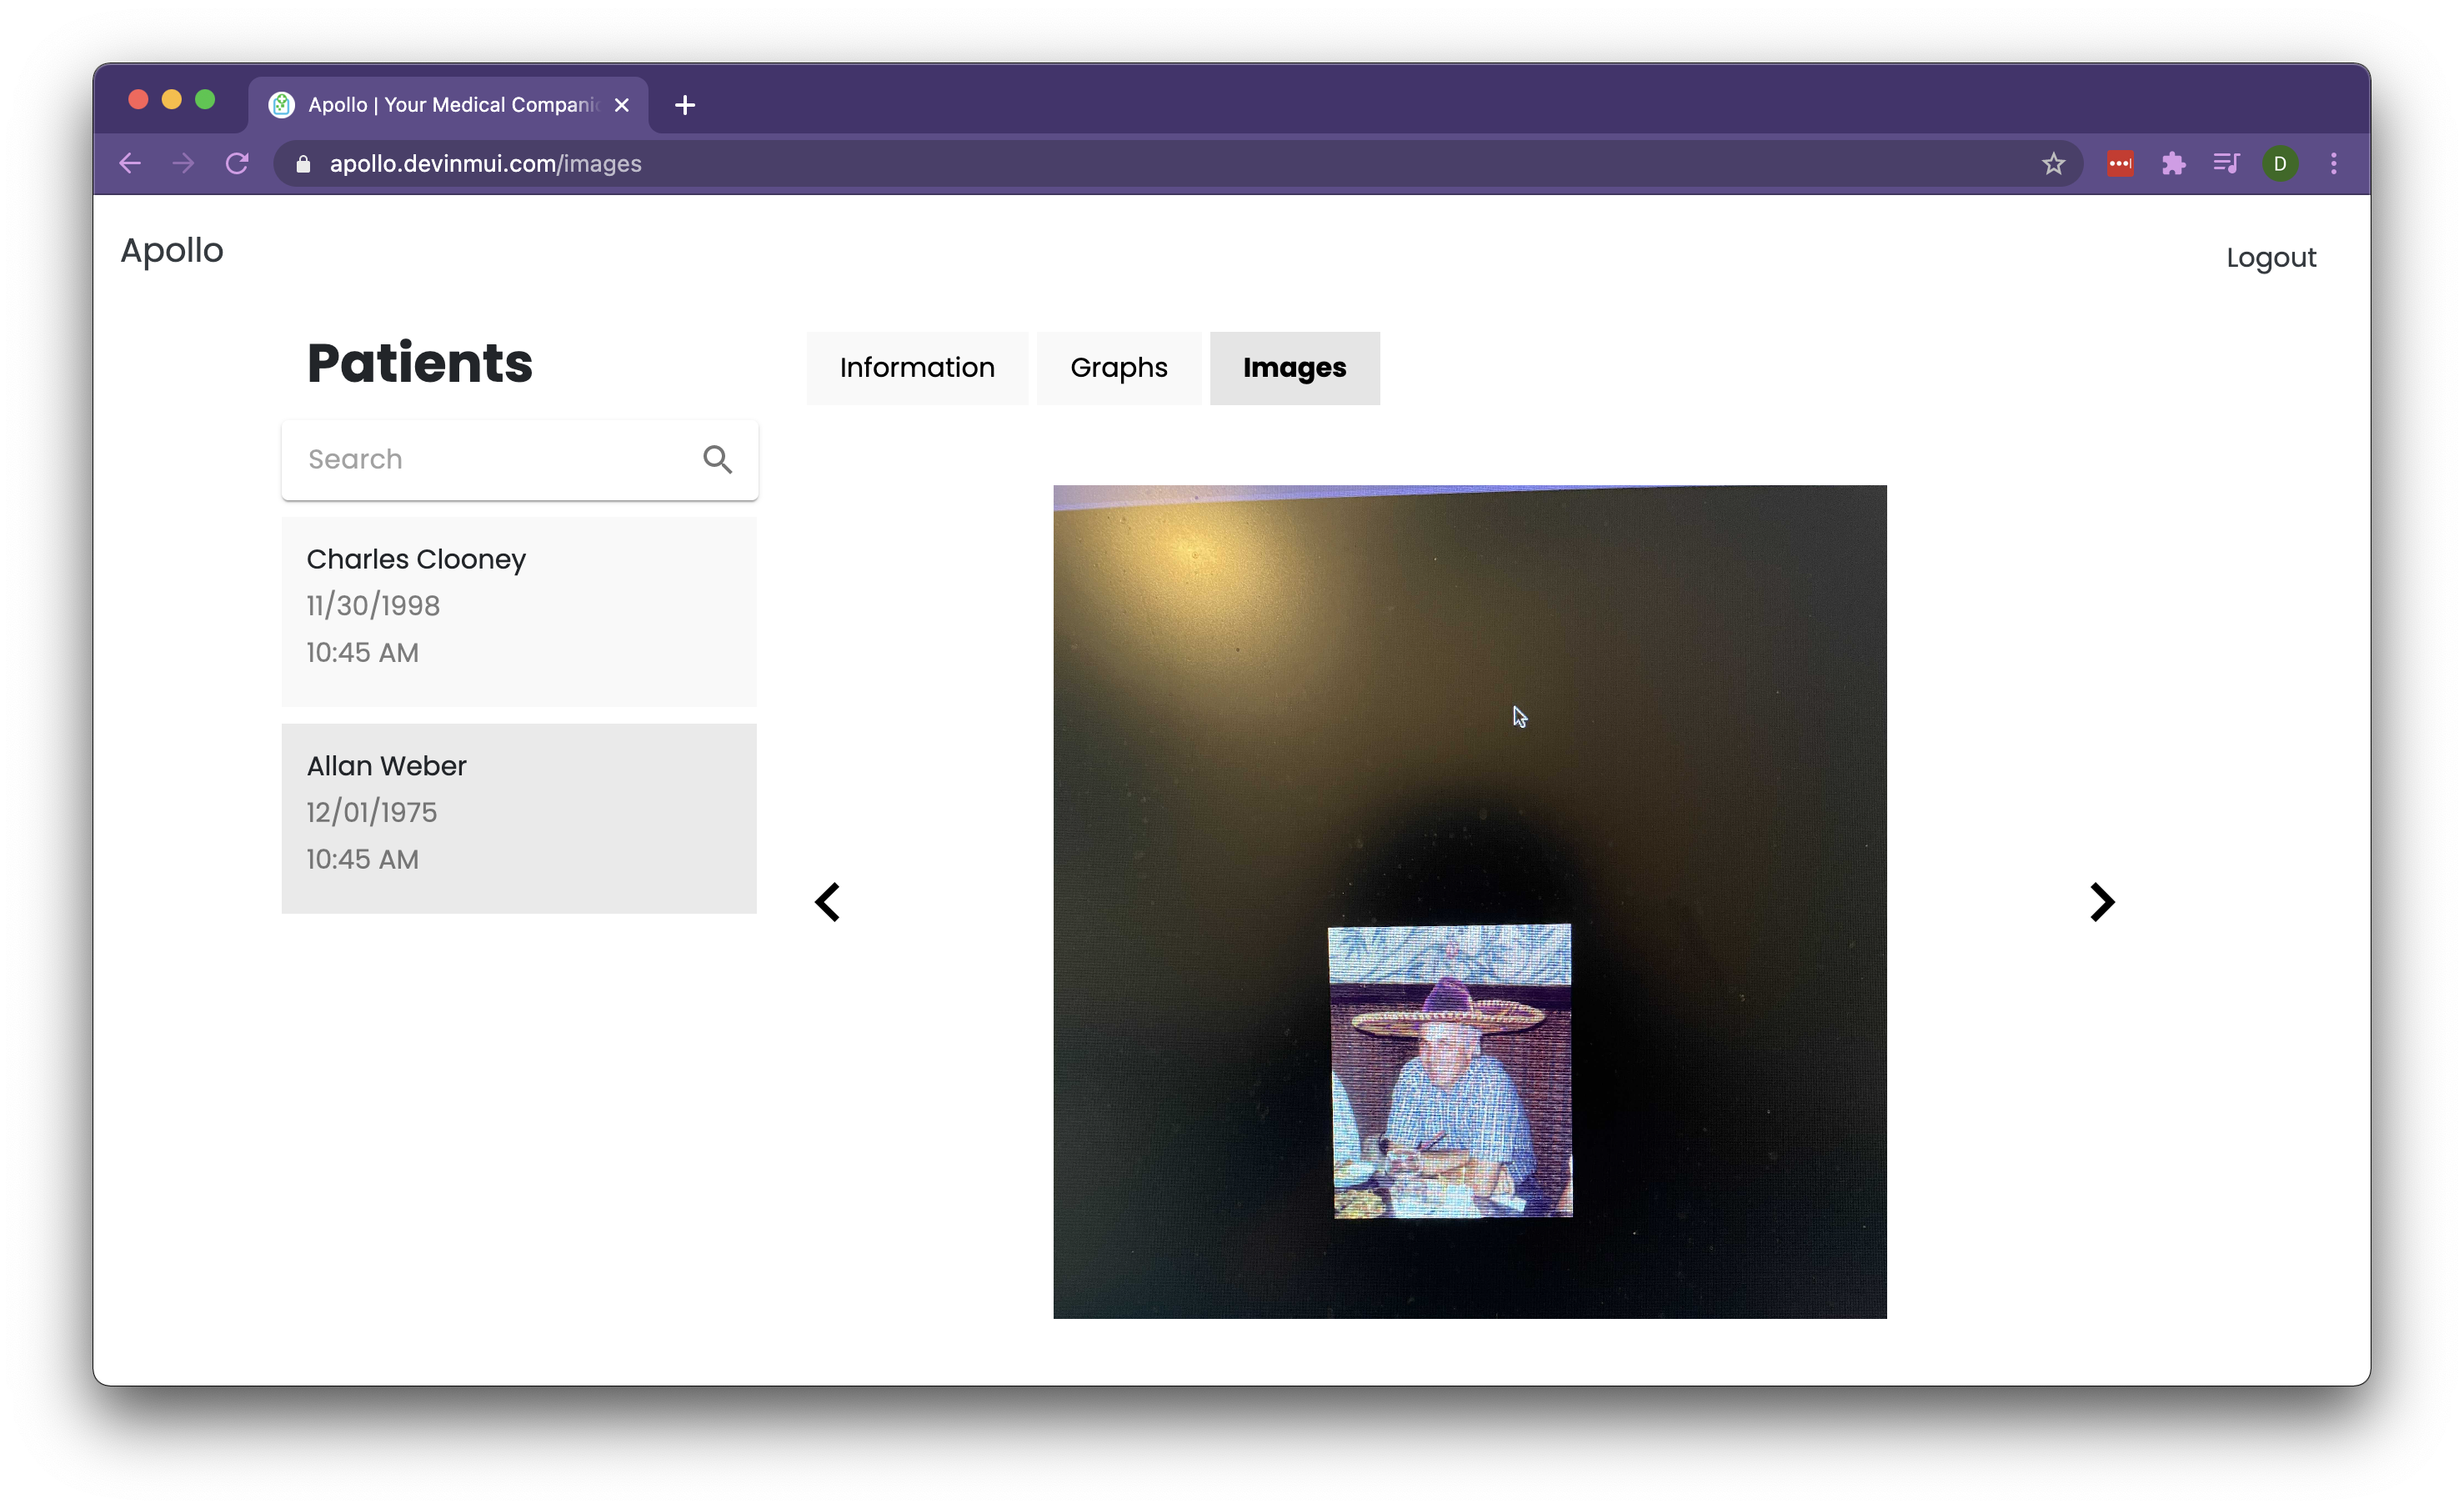
Task: Open the media control playlist icon
Action: tap(2226, 164)
